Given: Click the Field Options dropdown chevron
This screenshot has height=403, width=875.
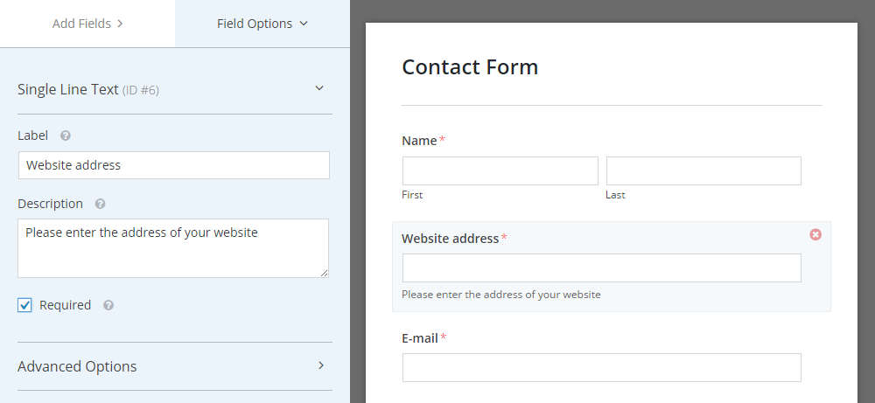Looking at the screenshot, I should click(304, 24).
